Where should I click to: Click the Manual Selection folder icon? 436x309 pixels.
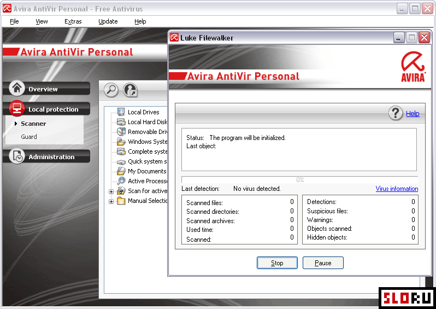tap(121, 200)
